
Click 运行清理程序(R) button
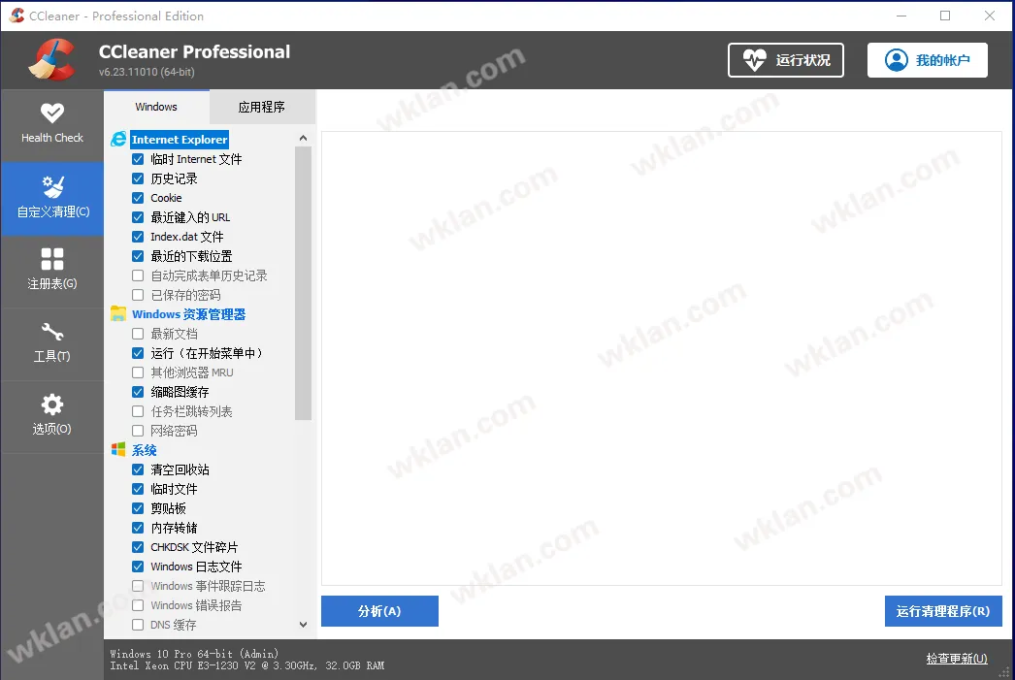(x=943, y=611)
